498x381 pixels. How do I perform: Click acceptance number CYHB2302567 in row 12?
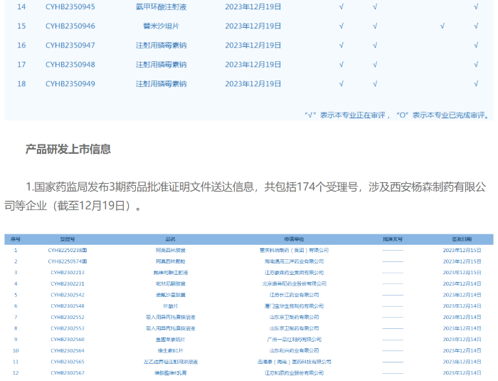tap(68, 373)
